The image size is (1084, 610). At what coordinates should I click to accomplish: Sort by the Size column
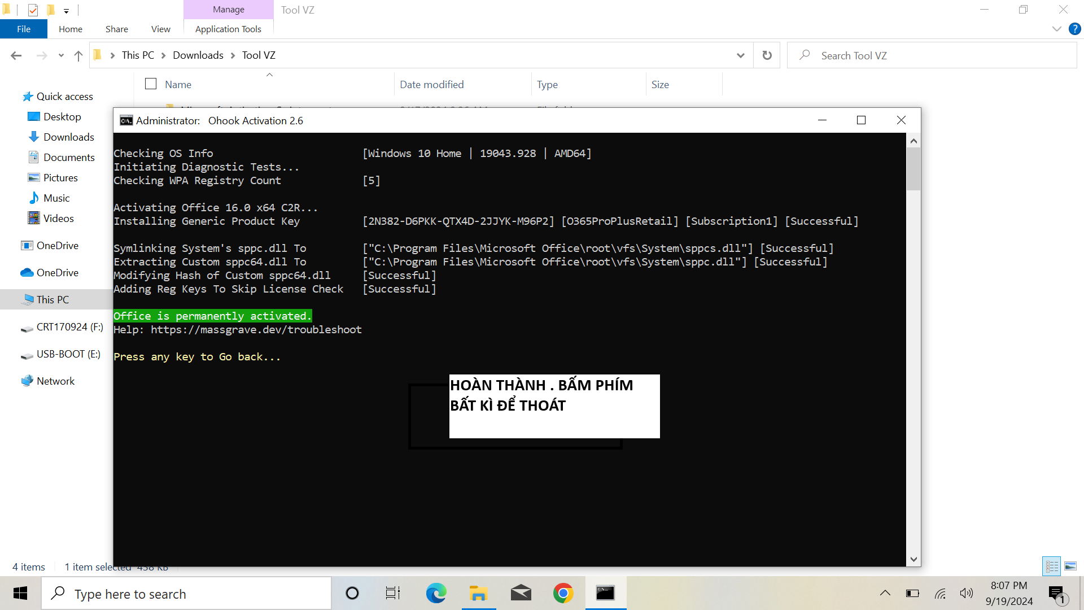click(x=660, y=84)
